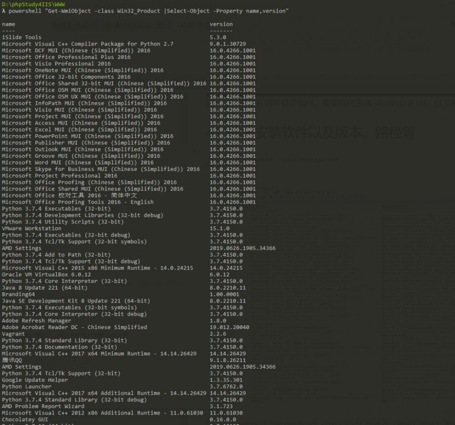The height and width of the screenshot is (425, 455).
Task: Click 'Microsoft Publisher MUI' entry
Action: pyautogui.click(x=86, y=143)
